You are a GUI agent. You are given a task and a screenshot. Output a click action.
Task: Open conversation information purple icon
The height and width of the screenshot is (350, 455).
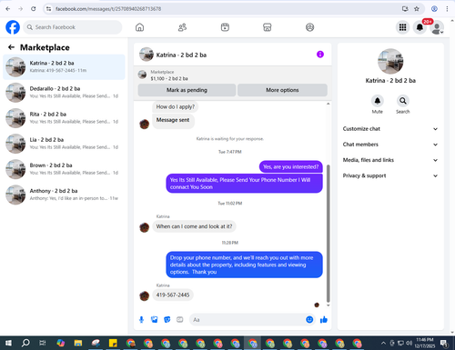[320, 55]
